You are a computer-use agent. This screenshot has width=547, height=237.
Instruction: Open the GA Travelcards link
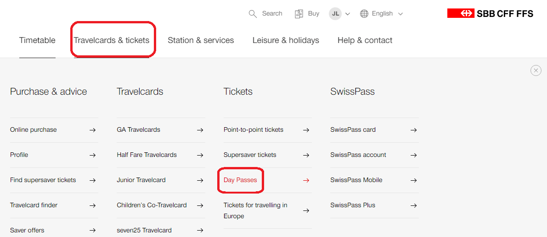pyautogui.click(x=139, y=130)
